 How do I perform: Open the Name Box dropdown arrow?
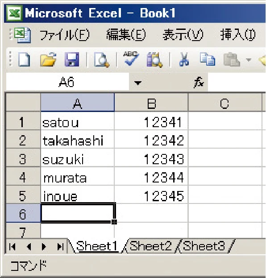coord(138,83)
